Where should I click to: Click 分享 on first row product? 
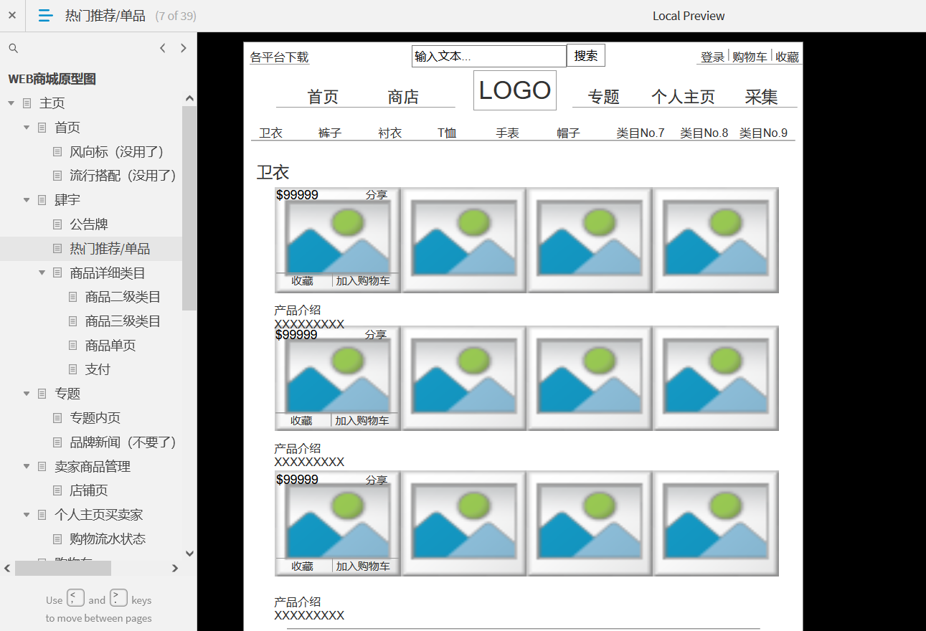[377, 195]
